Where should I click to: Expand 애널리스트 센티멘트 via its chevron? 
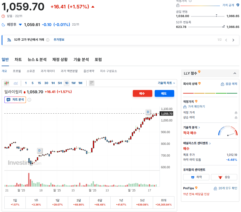tap(210, 143)
